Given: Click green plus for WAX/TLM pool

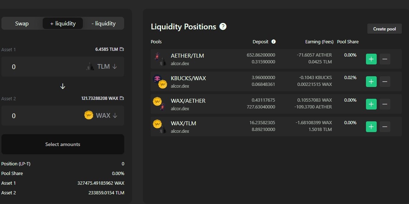Looking at the screenshot, I should (x=371, y=127).
